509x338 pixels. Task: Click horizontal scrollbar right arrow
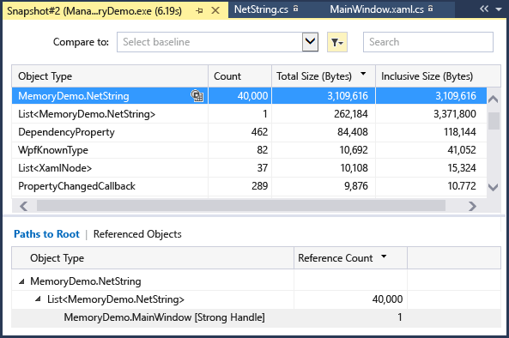coord(472,206)
